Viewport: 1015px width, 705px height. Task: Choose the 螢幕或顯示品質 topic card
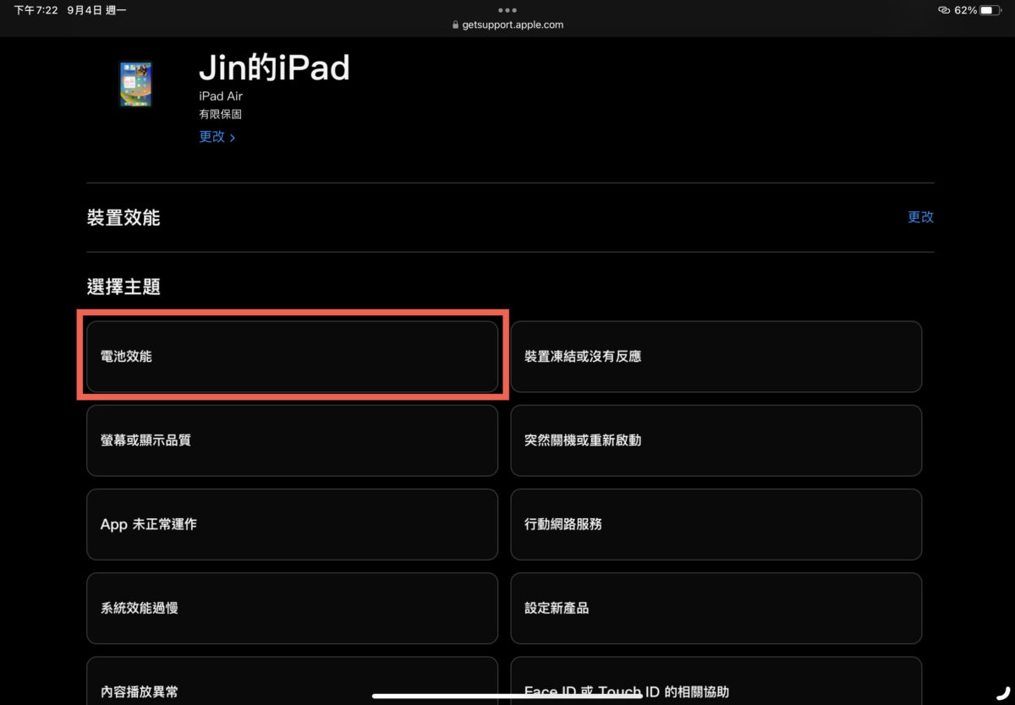pyautogui.click(x=292, y=440)
